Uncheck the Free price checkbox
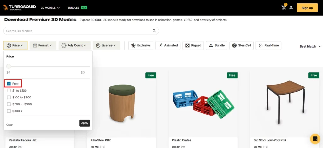The width and height of the screenshot is (323, 148). [9, 84]
